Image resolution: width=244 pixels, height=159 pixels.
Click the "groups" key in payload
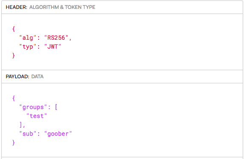(33, 107)
